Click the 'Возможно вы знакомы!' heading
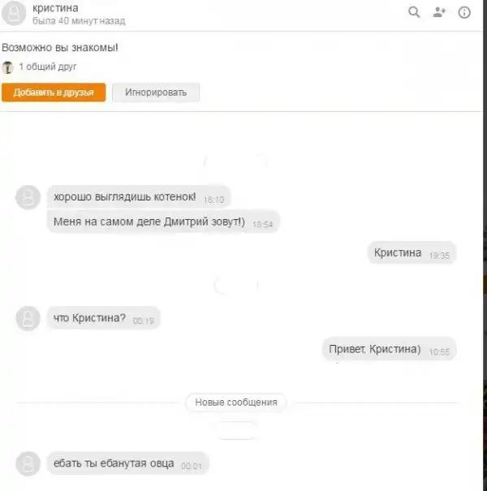Image resolution: width=487 pixels, height=491 pixels. point(60,48)
